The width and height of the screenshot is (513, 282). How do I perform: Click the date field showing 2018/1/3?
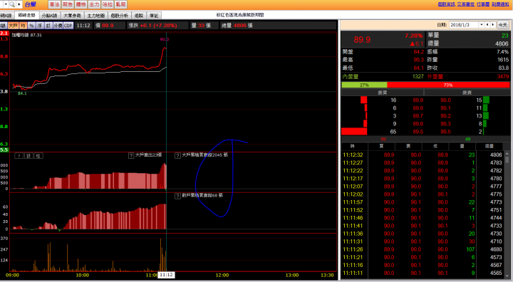[464, 25]
